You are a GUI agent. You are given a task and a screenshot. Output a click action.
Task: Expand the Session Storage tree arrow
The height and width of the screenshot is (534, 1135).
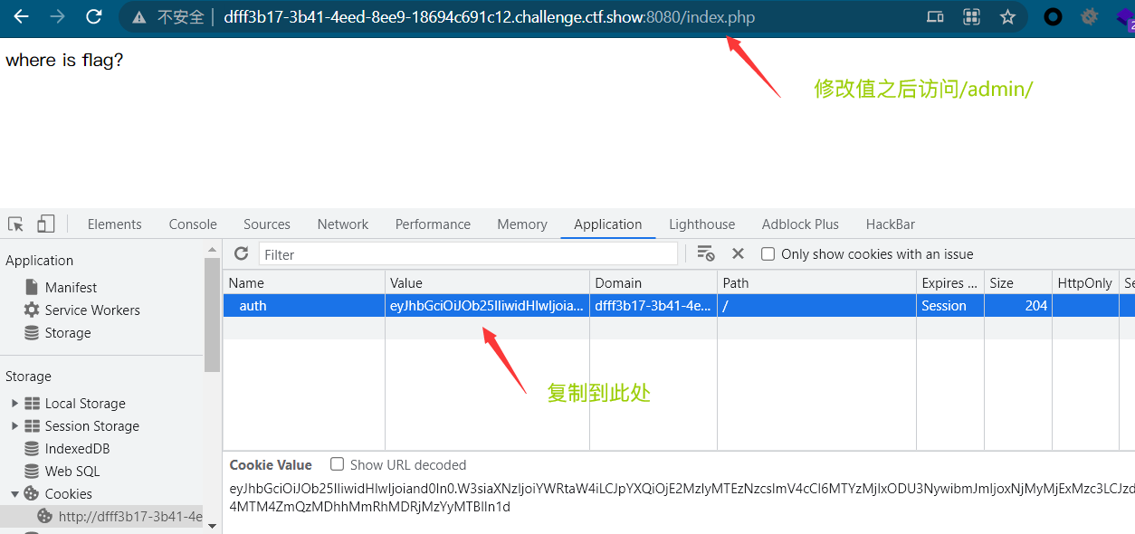click(x=14, y=425)
